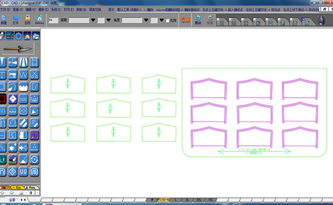Screen dimensions: 333x205
Task: Open the 编辑 menu
Action: click(30, 10)
